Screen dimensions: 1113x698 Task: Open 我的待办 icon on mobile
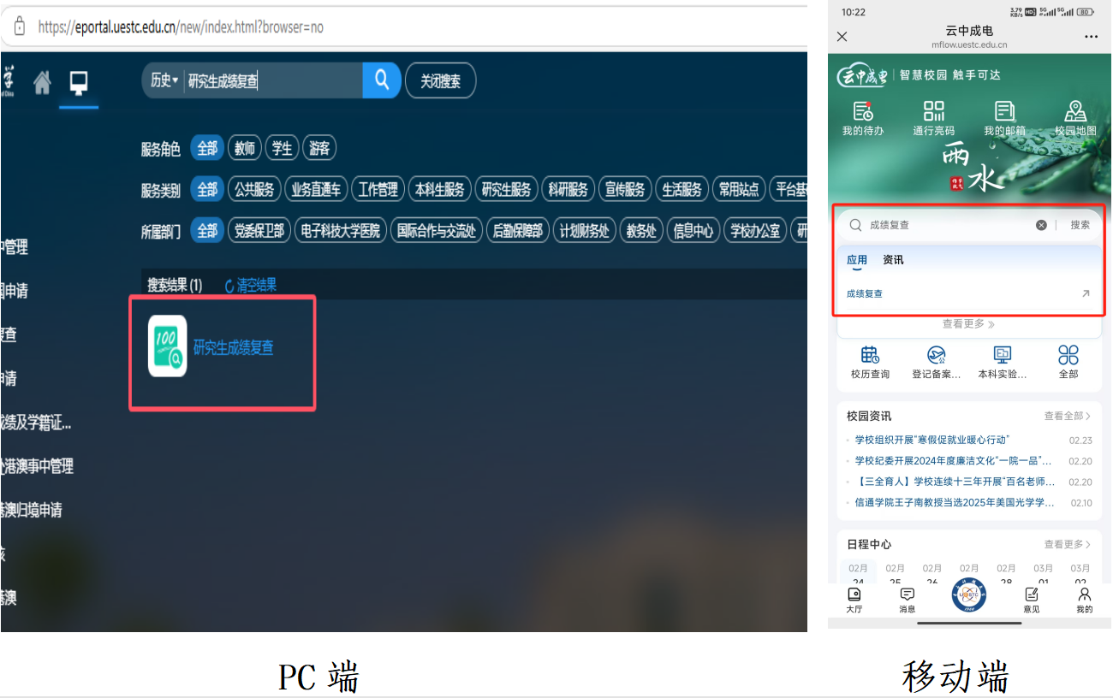pos(862,117)
